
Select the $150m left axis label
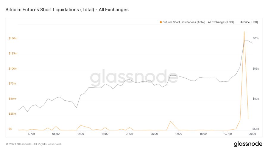(x=13, y=38)
